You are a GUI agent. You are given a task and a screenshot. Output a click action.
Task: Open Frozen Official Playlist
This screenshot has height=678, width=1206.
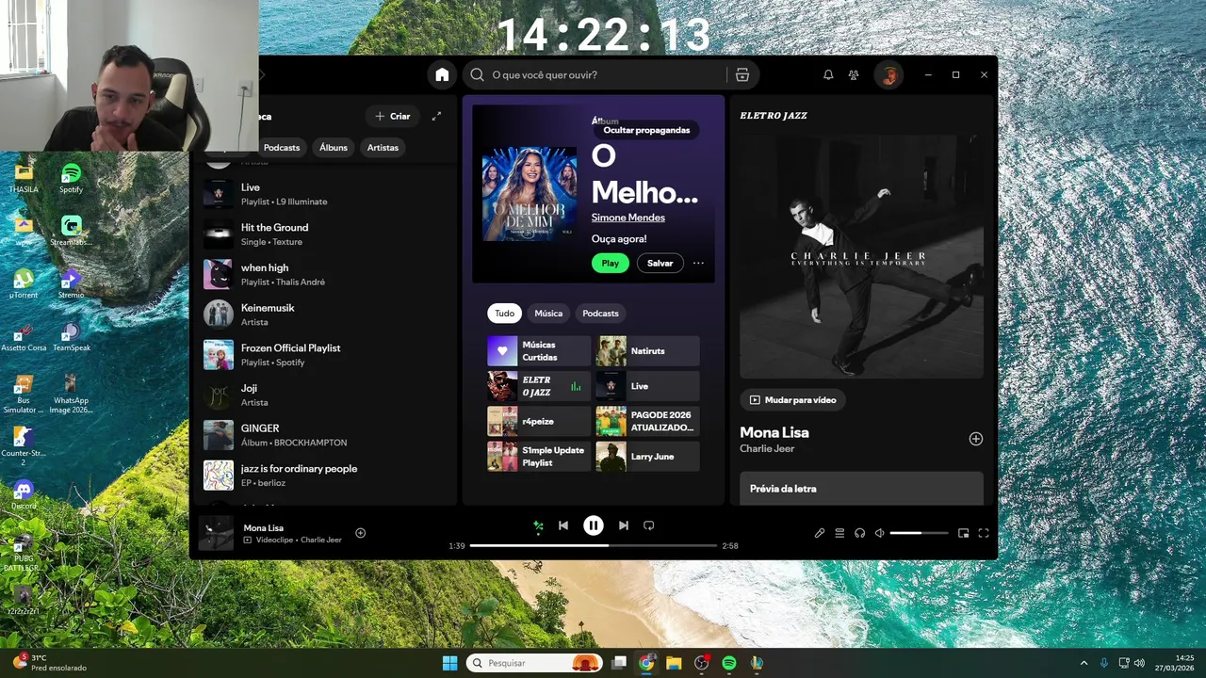point(325,355)
